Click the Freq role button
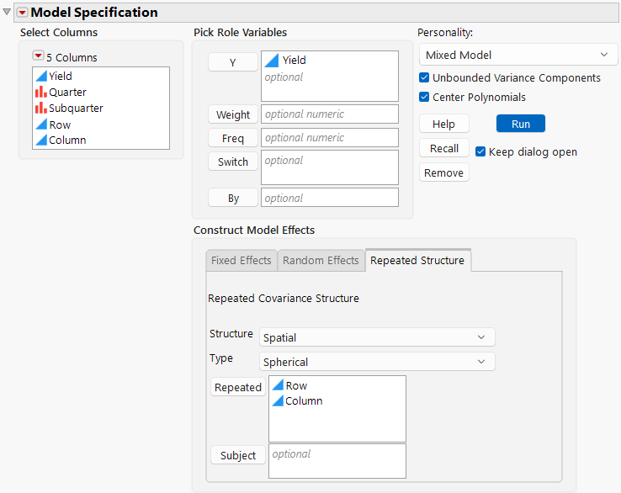The height and width of the screenshot is (493, 621). click(x=233, y=138)
